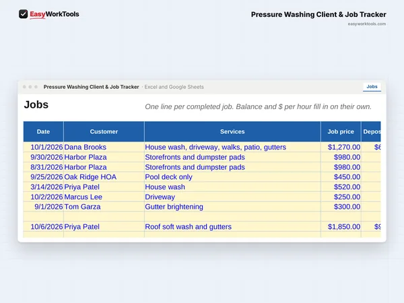Select the House wash, driveway, walks, patio, gutters cell

232,147
